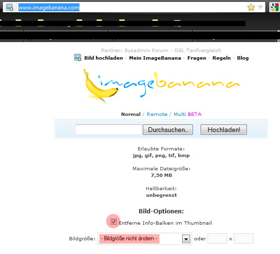The height and width of the screenshot is (254, 280).
Task: Open the Regeln page
Action: (x=221, y=58)
